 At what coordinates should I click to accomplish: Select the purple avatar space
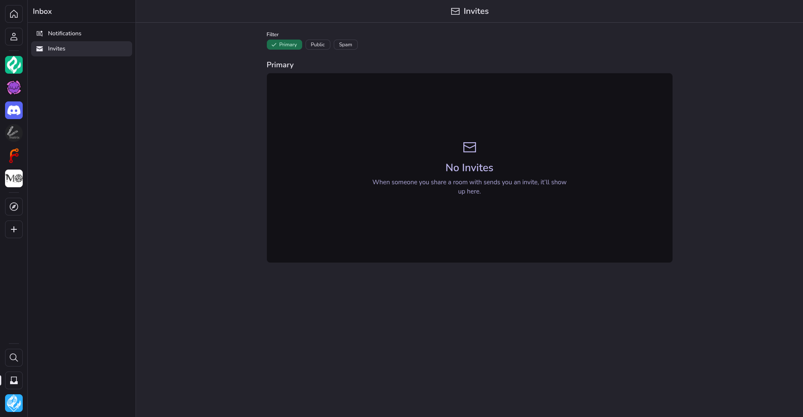click(x=14, y=88)
